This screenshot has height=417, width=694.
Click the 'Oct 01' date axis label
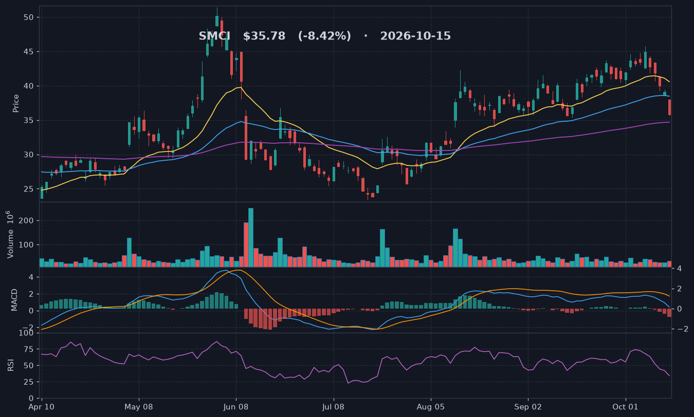[x=626, y=407]
